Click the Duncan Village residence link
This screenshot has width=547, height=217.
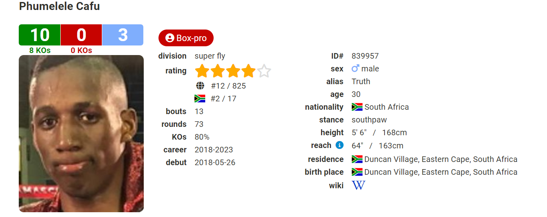pyautogui.click(x=441, y=159)
